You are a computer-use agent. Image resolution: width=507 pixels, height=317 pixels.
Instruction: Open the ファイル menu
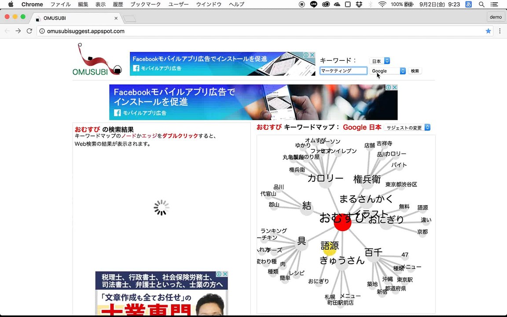coord(60,4)
